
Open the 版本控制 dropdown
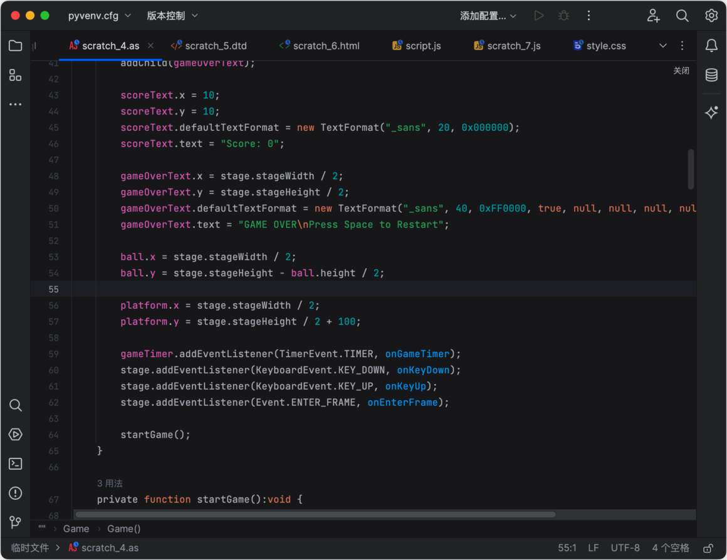[x=172, y=16]
